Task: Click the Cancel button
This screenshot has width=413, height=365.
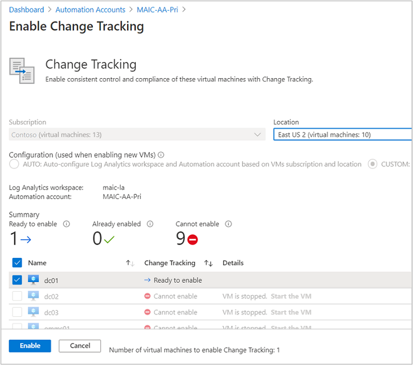Action: tap(80, 346)
